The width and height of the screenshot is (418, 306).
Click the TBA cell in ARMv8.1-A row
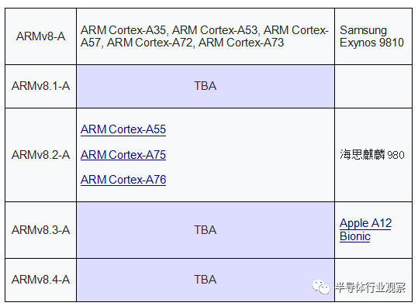[206, 86]
